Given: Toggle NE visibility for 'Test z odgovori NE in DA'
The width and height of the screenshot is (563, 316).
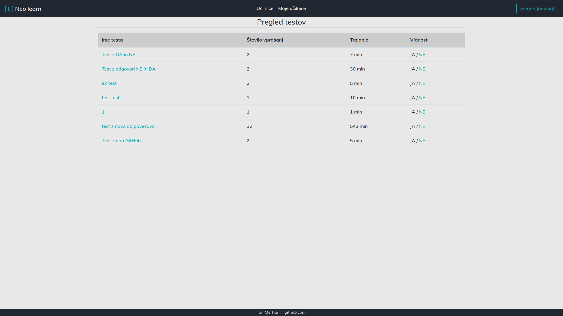Looking at the screenshot, I should click(x=422, y=69).
